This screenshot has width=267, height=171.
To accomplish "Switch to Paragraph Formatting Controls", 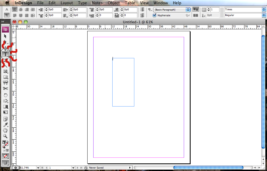I will (x=7, y=15).
